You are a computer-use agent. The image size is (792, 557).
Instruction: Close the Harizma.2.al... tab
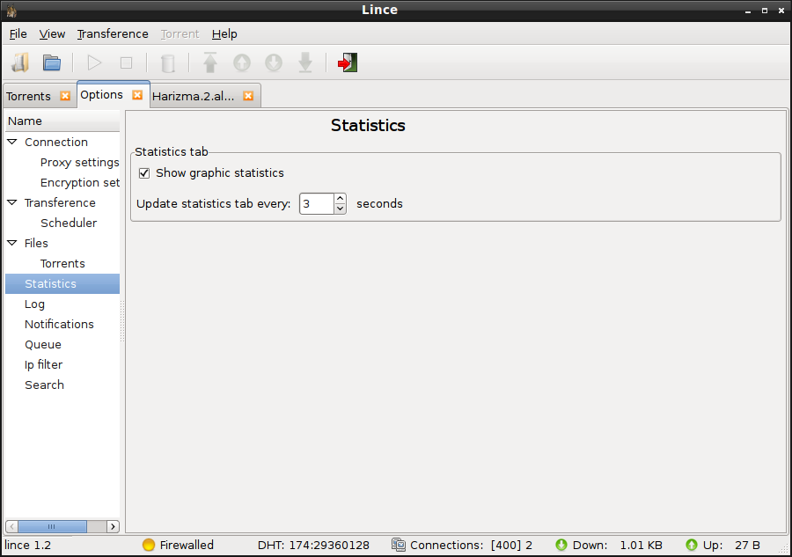248,96
